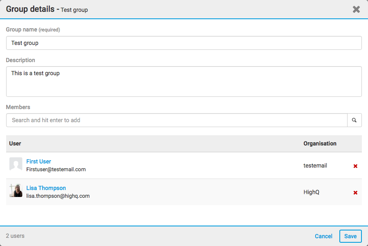Viewport: 368px width, 246px height.
Task: Click the User column header
Action: coord(15,143)
